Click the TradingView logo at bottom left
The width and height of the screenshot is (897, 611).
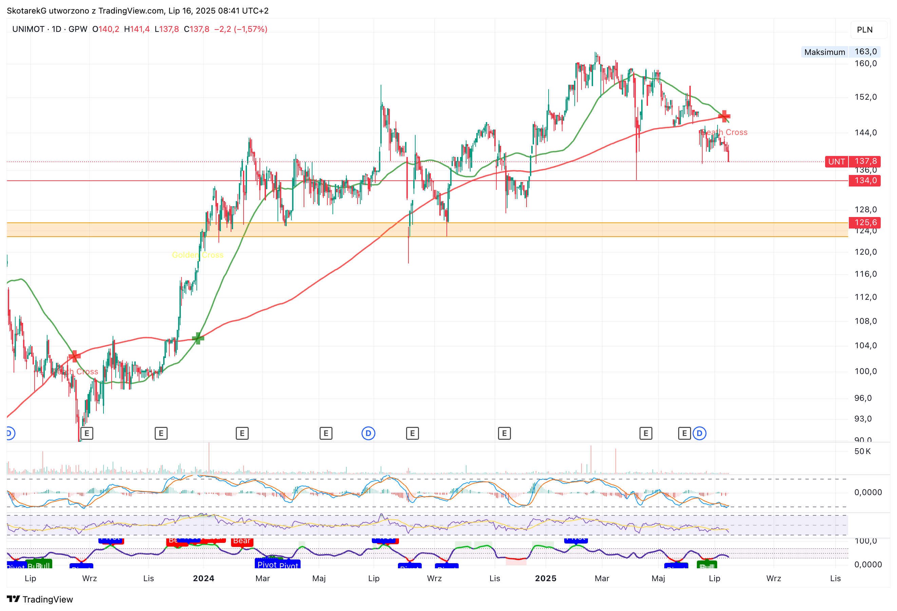click(x=40, y=599)
